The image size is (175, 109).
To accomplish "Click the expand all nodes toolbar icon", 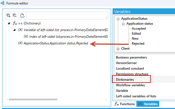I will tap(8, 16).
